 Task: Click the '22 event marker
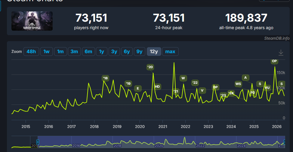tap(195, 83)
